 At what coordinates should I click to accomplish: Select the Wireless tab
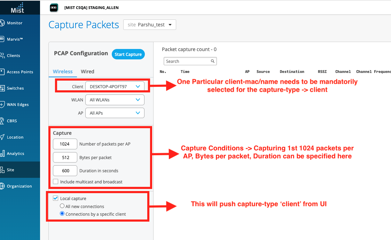pyautogui.click(x=63, y=72)
